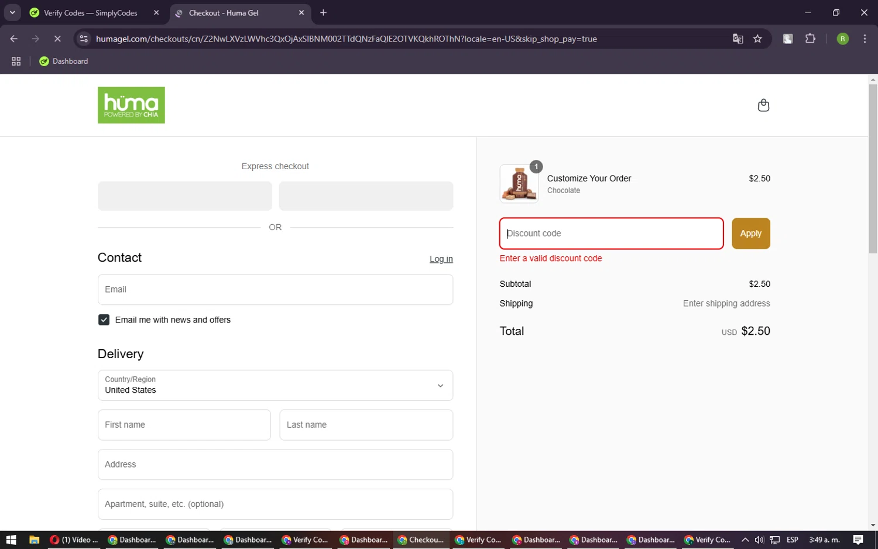The image size is (878, 549).
Task: Click the page vertical scrollbar
Action: (873, 169)
